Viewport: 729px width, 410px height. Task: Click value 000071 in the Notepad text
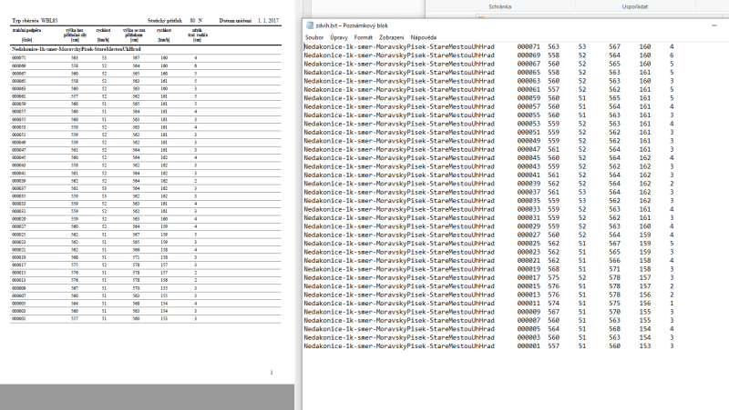coord(529,47)
